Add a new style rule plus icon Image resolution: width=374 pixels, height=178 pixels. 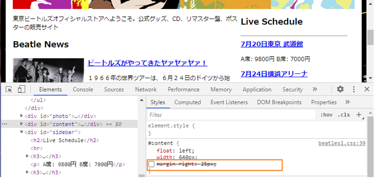tap(359, 115)
